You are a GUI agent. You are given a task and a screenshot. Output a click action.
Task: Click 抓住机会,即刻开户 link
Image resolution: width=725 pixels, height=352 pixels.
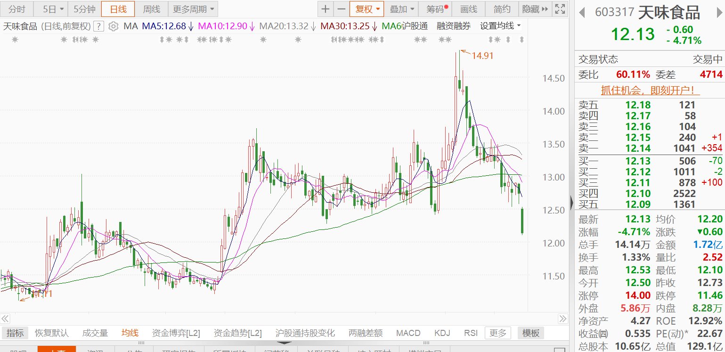tap(650, 90)
